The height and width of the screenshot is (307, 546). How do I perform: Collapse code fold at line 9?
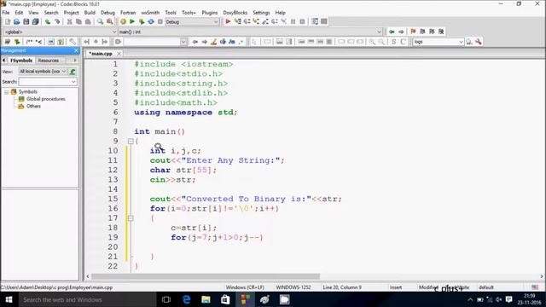131,142
